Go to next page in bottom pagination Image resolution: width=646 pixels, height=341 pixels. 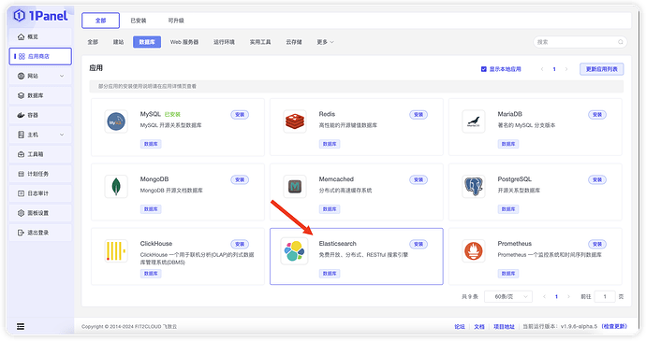[568, 296]
